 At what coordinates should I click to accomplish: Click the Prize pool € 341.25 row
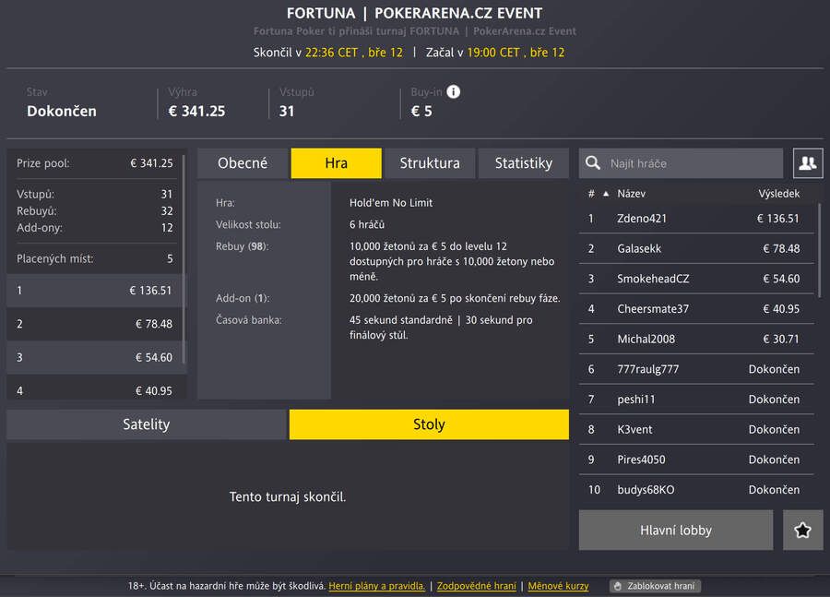tap(95, 163)
